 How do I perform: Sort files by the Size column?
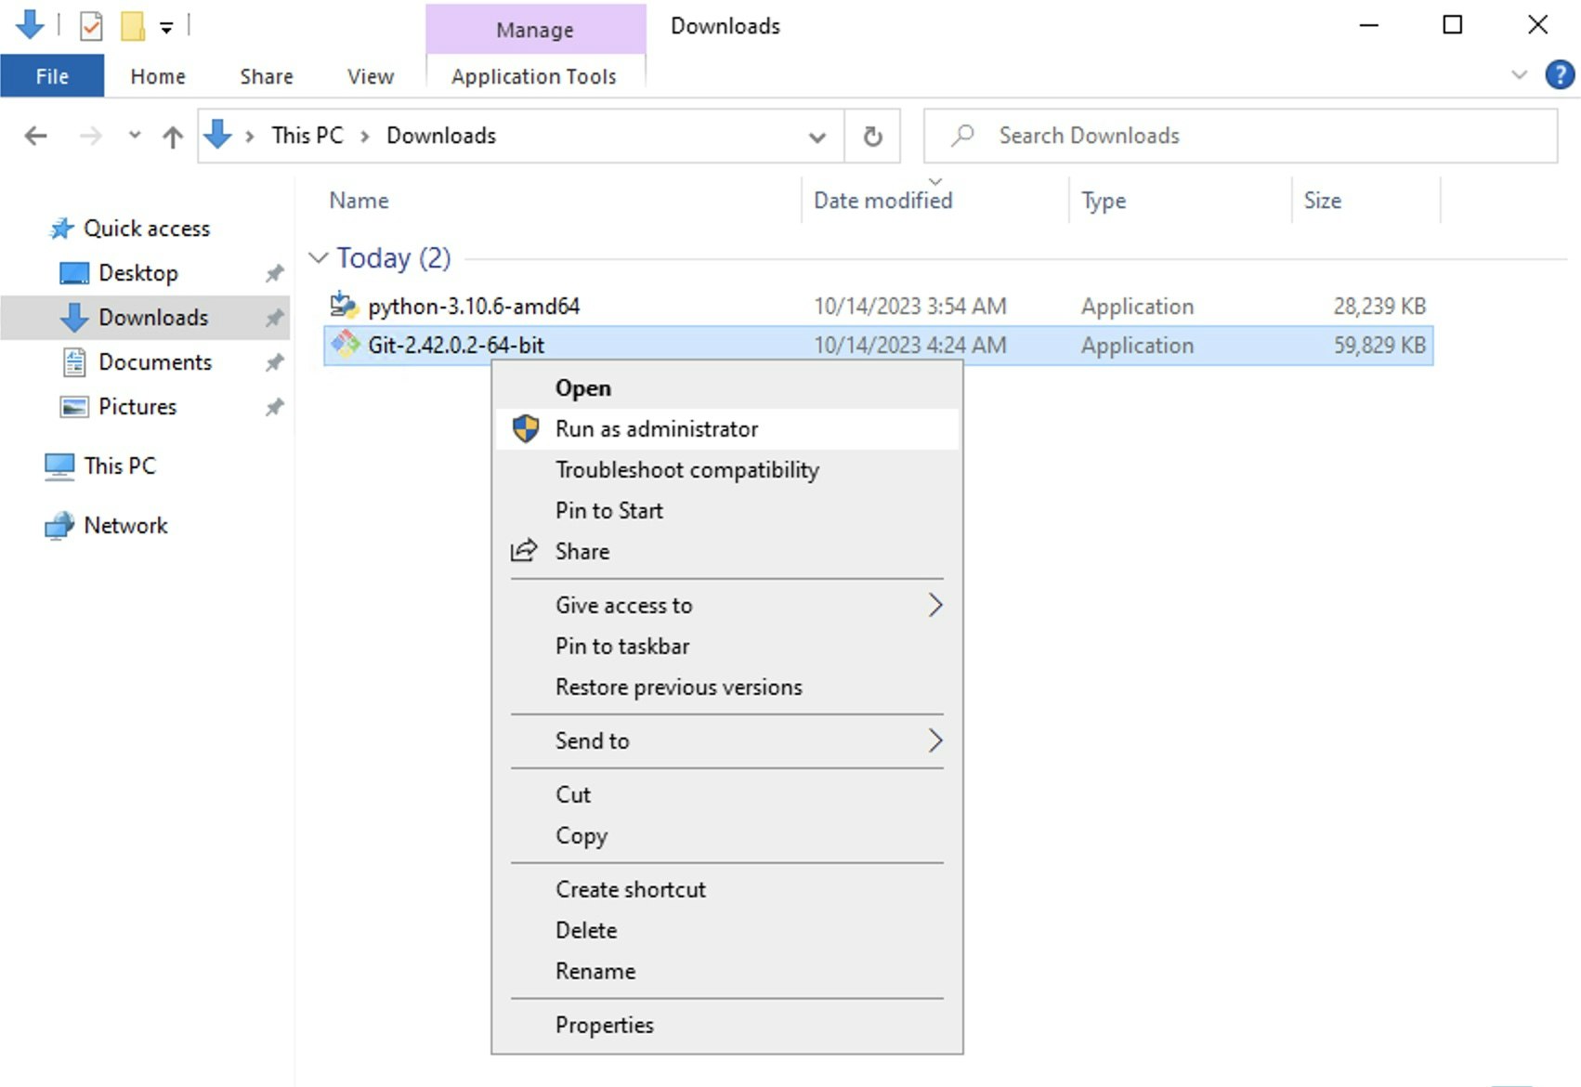point(1323,201)
